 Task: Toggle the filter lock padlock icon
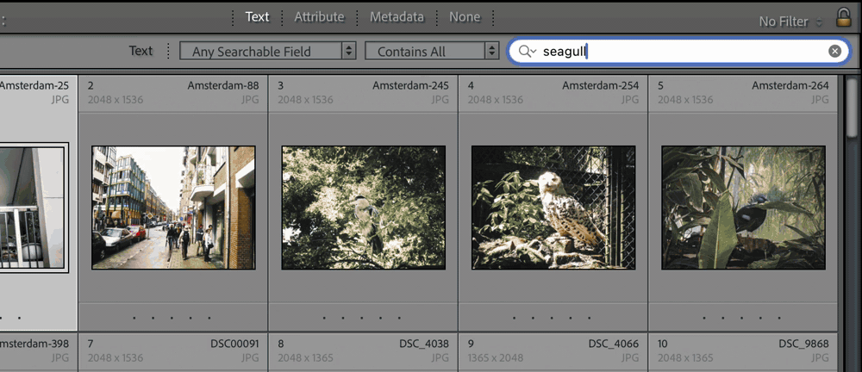[x=843, y=17]
